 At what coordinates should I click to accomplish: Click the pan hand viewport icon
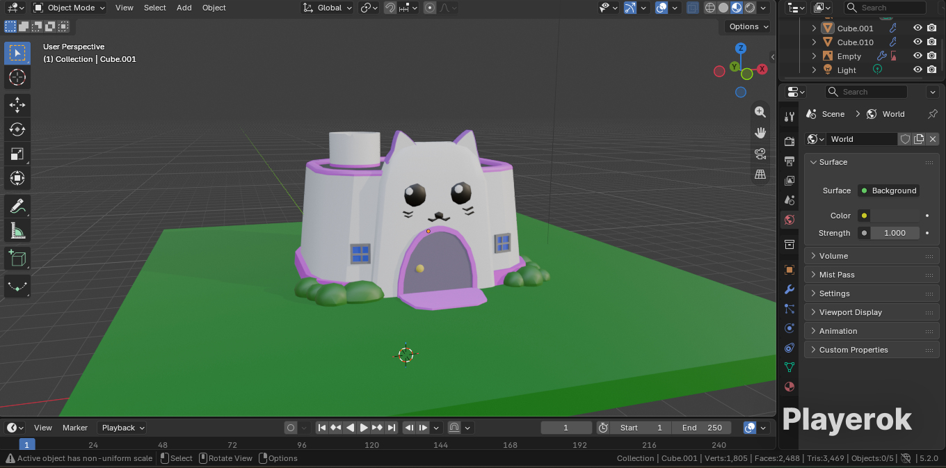[760, 133]
